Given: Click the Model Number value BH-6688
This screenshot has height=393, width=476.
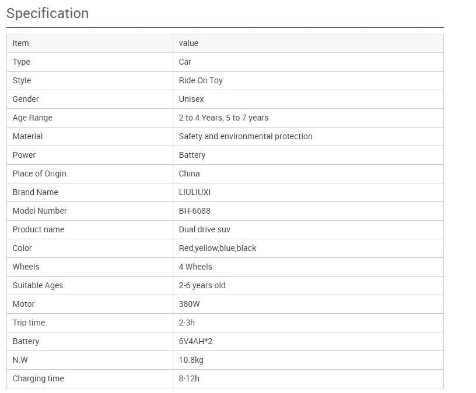Looking at the screenshot, I should (x=195, y=211).
